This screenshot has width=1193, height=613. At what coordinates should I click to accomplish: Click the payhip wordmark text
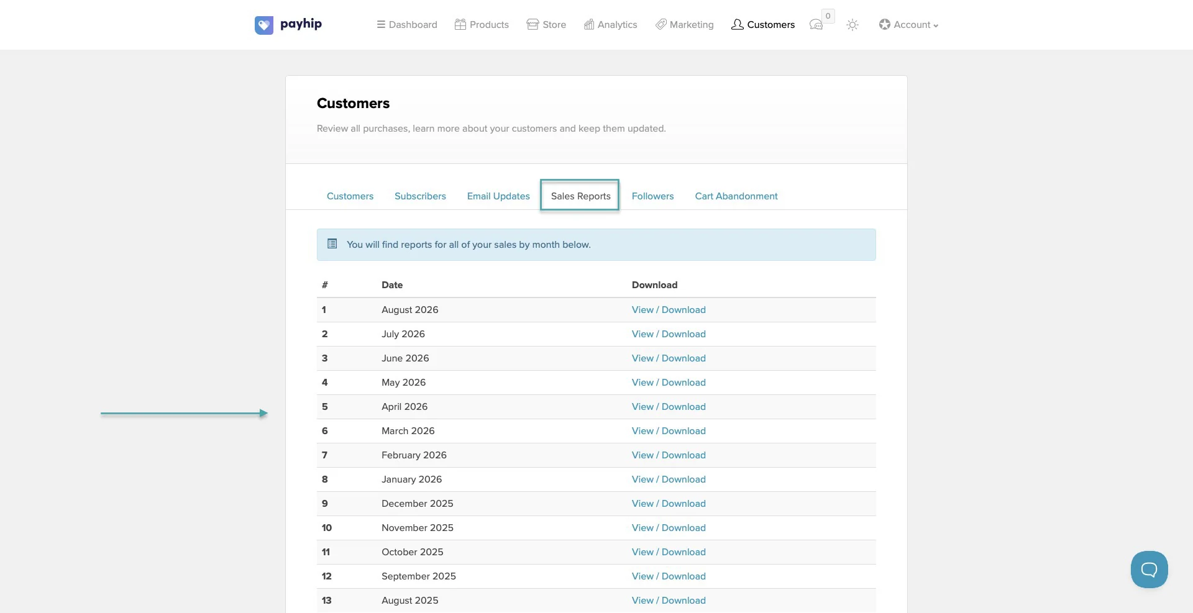point(301,24)
